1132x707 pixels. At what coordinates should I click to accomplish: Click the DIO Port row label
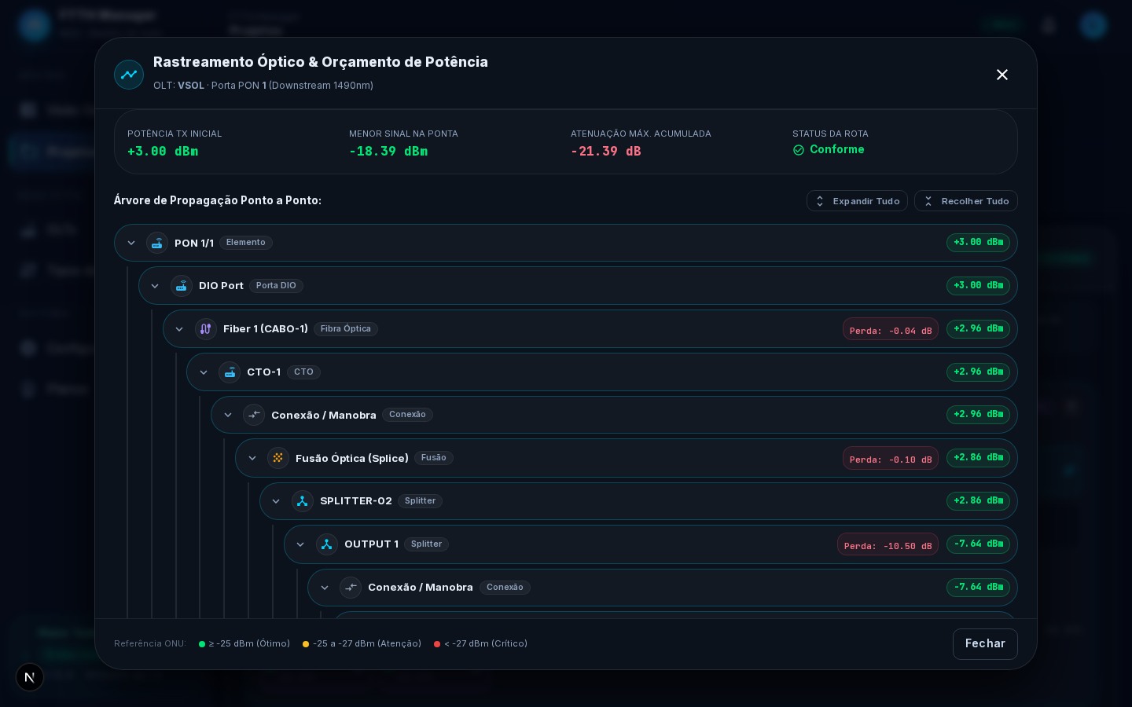pyautogui.click(x=221, y=286)
